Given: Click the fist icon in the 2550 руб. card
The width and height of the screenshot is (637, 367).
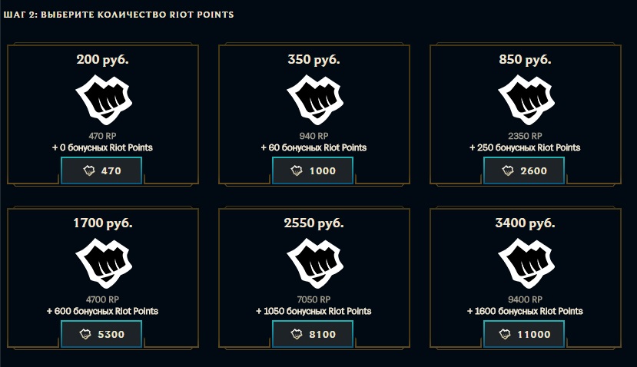Looking at the screenshot, I should click(x=315, y=263).
